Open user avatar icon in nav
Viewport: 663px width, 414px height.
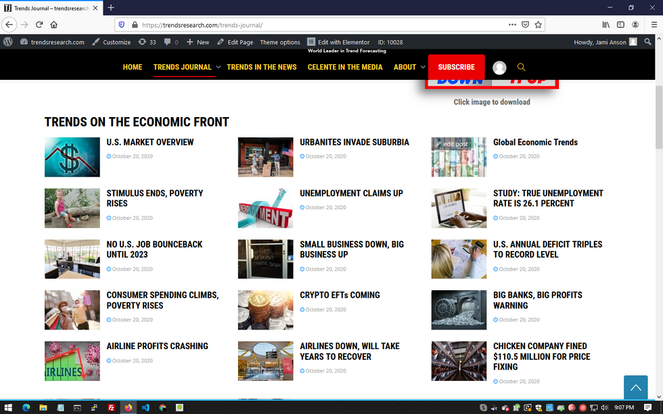[x=499, y=68]
